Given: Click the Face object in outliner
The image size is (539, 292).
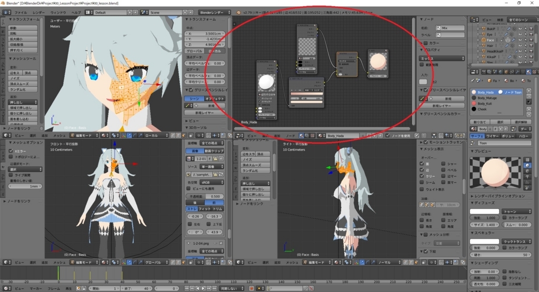Looking at the screenshot, I should pyautogui.click(x=490, y=40).
